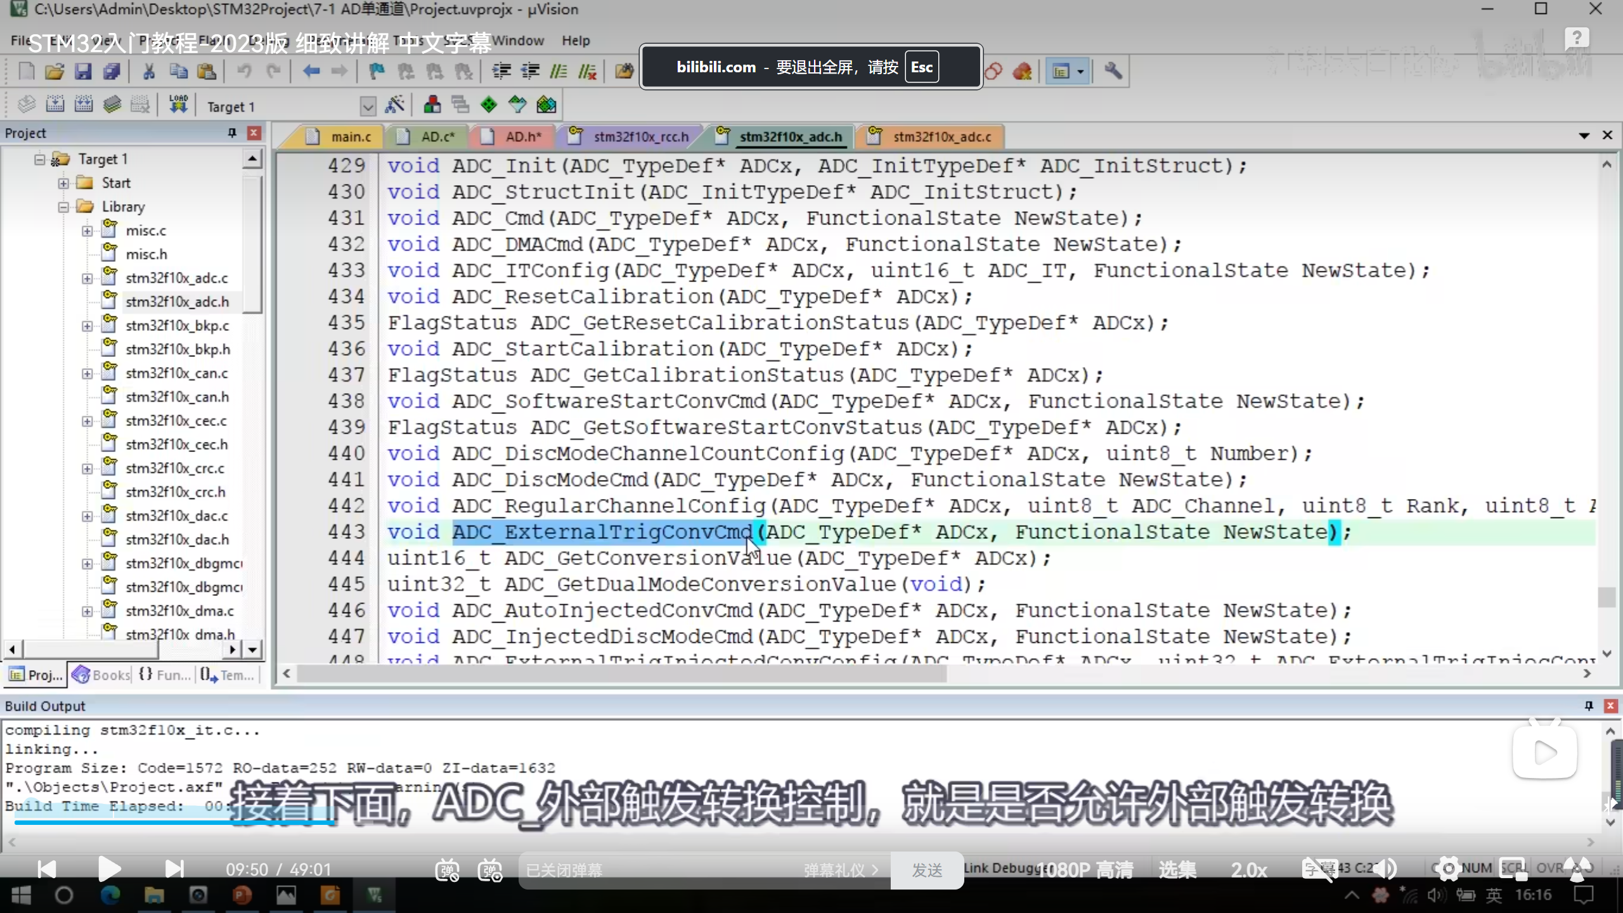This screenshot has height=913, width=1623.
Task: Click the Build target icon
Action: (55, 105)
